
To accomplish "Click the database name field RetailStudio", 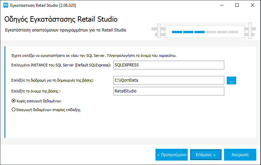I will click(x=169, y=91).
